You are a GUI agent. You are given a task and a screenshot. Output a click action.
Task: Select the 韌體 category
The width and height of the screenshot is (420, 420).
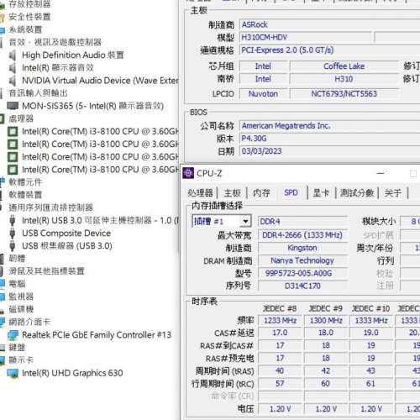[x=17, y=259]
